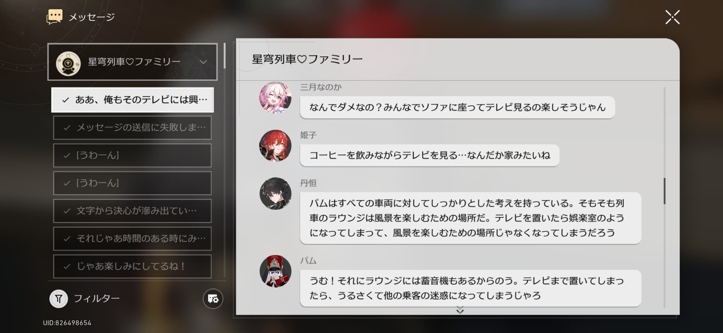Open the filter funnel icon
Viewport: 723px width, 333px height.
[x=59, y=299]
